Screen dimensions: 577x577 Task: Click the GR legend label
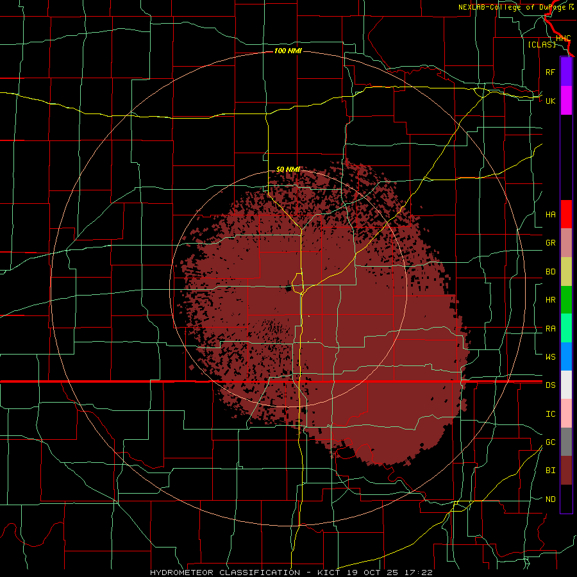click(x=550, y=243)
